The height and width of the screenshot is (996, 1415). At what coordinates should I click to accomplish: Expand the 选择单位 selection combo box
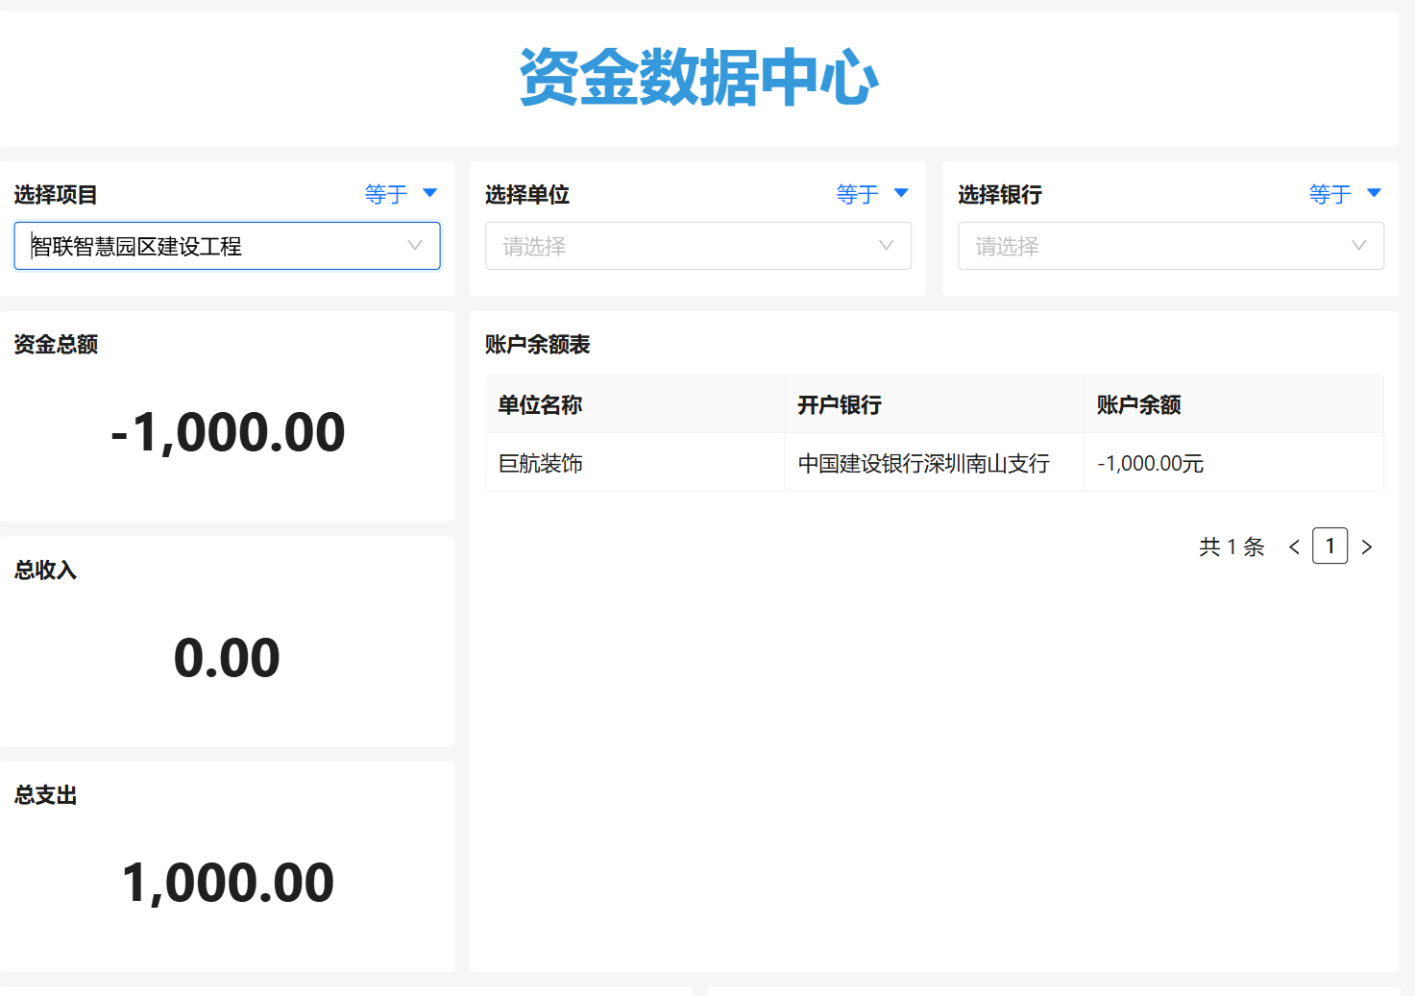click(698, 246)
